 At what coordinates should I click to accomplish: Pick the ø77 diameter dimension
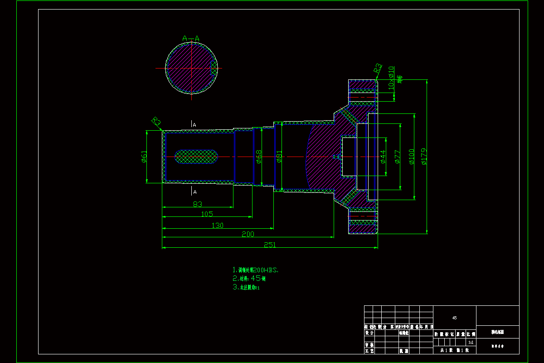(397, 157)
